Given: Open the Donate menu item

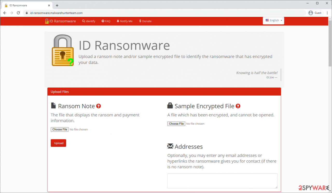Looking at the screenshot, I should point(145,21).
